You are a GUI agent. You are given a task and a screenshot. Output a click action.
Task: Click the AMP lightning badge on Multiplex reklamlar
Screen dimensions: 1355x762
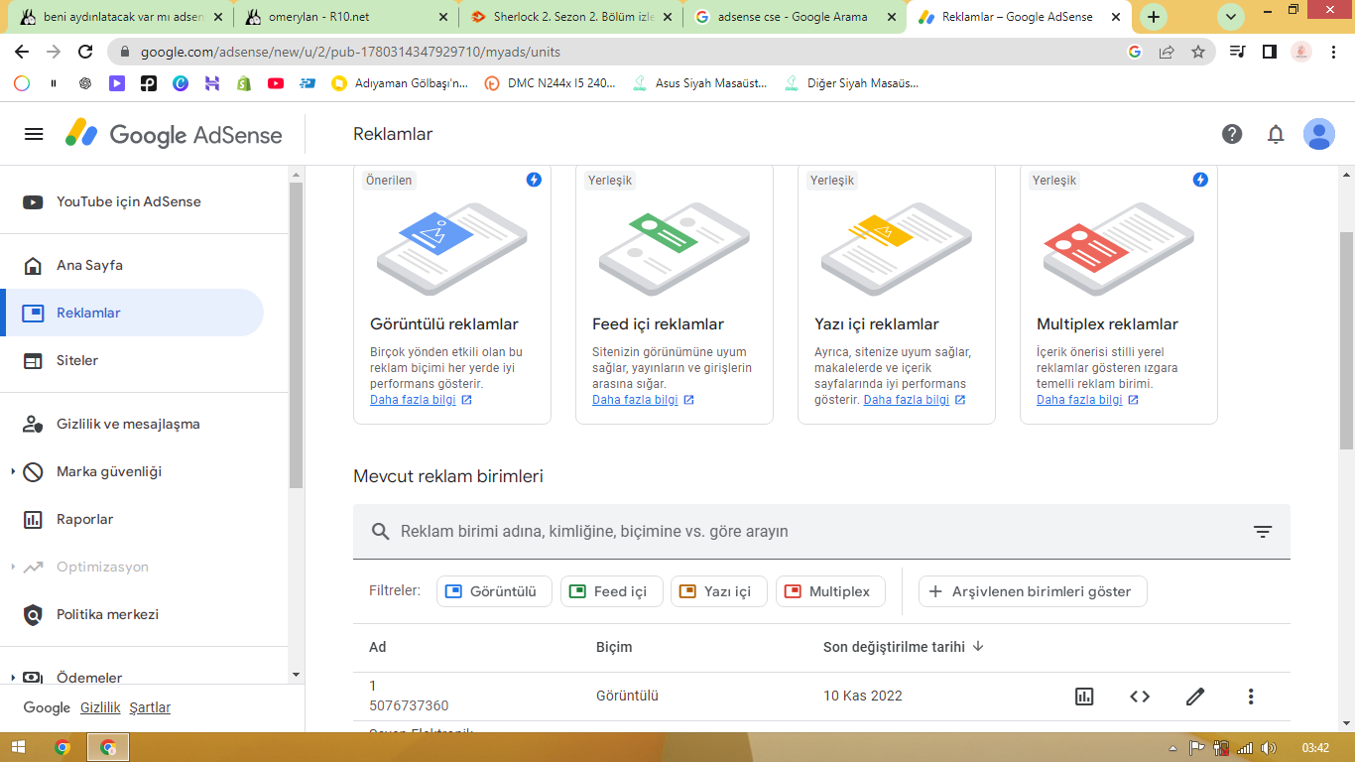tap(1200, 180)
